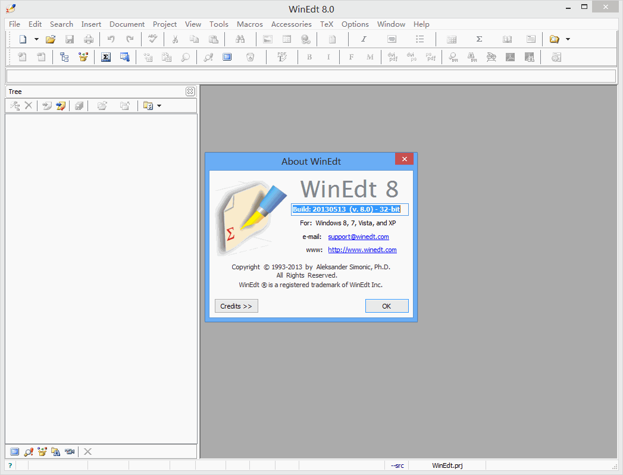This screenshot has height=475, width=623.
Task: Open the File menu
Action: [14, 24]
